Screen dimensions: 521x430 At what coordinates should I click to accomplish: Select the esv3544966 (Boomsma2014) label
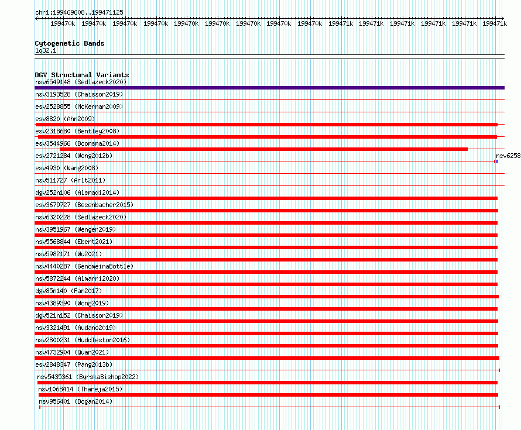click(x=77, y=143)
